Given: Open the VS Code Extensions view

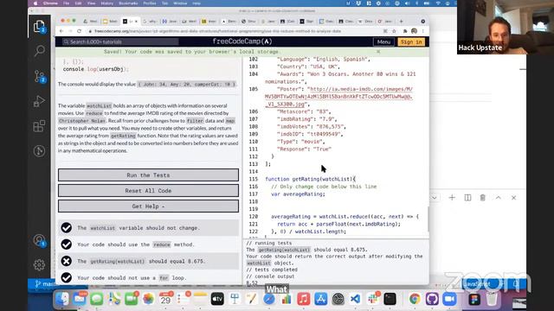Looking at the screenshot, I should click(39, 126).
